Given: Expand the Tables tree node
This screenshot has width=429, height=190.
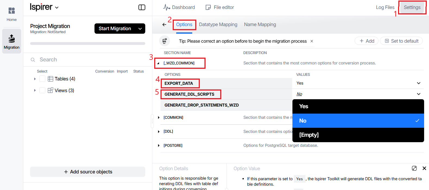Looking at the screenshot, I should pyautogui.click(x=35, y=79).
